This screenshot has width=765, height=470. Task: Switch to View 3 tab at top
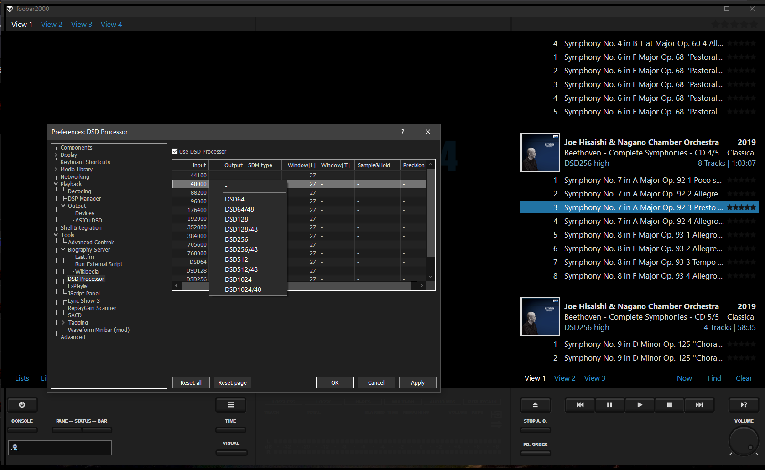[x=82, y=25]
